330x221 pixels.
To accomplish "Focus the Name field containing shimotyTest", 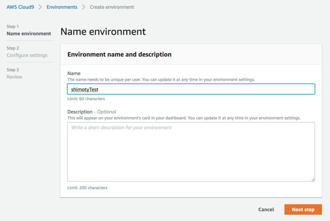I will coord(191,89).
